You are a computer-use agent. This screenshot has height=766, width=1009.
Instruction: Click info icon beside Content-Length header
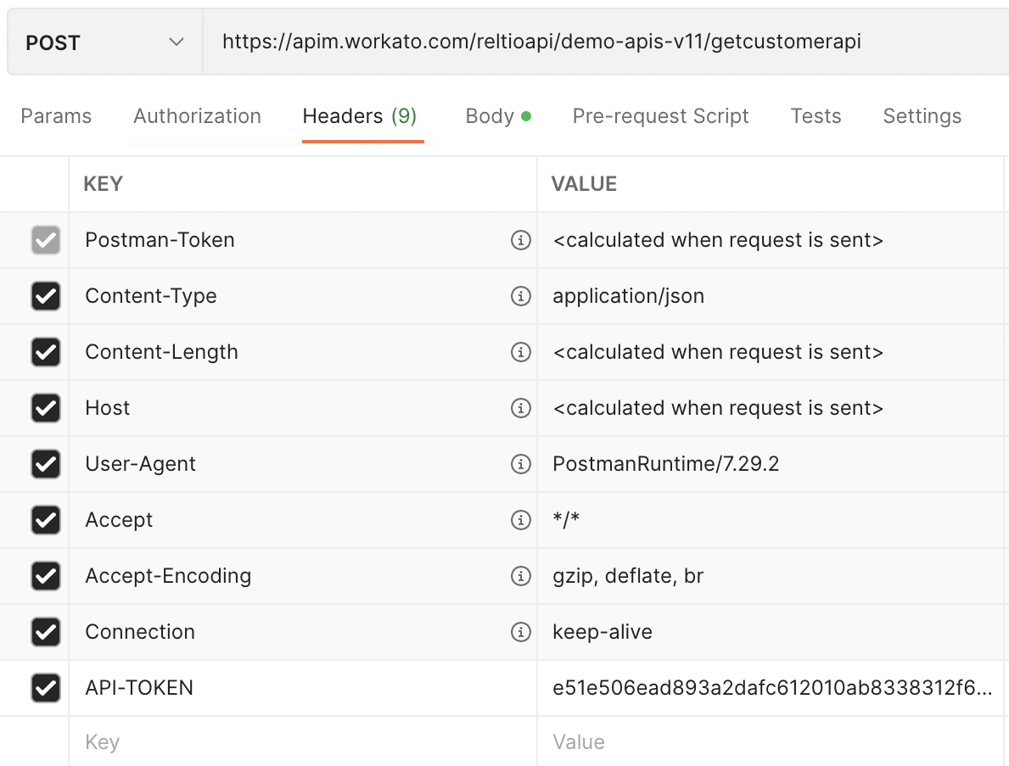[520, 352]
